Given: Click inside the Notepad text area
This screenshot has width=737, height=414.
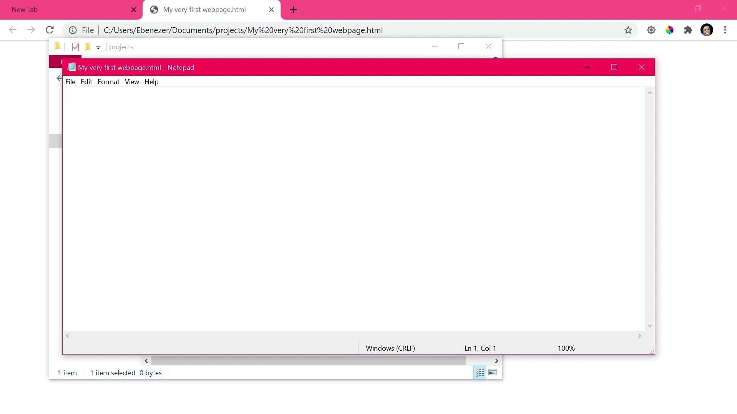Looking at the screenshot, I should [x=354, y=209].
